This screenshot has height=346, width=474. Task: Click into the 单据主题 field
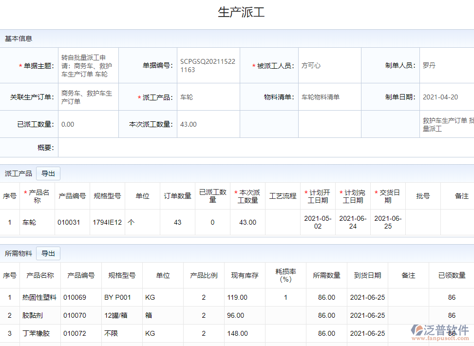(x=88, y=66)
